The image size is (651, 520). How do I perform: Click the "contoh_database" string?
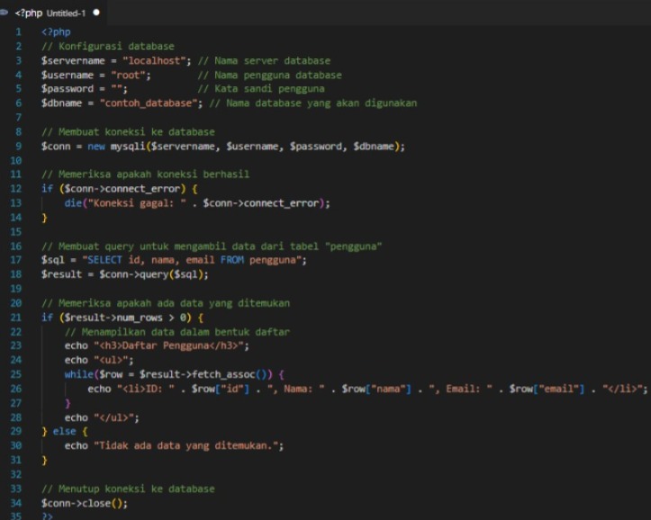[149, 103]
